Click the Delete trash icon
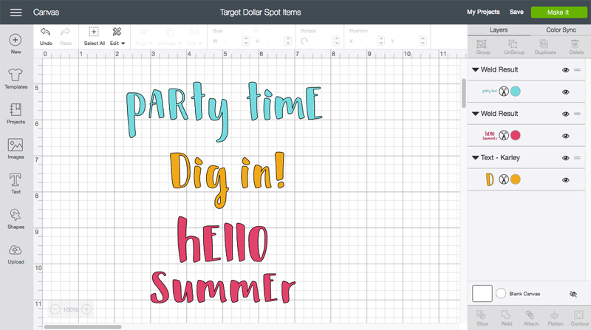The height and width of the screenshot is (330, 591). coord(576,47)
